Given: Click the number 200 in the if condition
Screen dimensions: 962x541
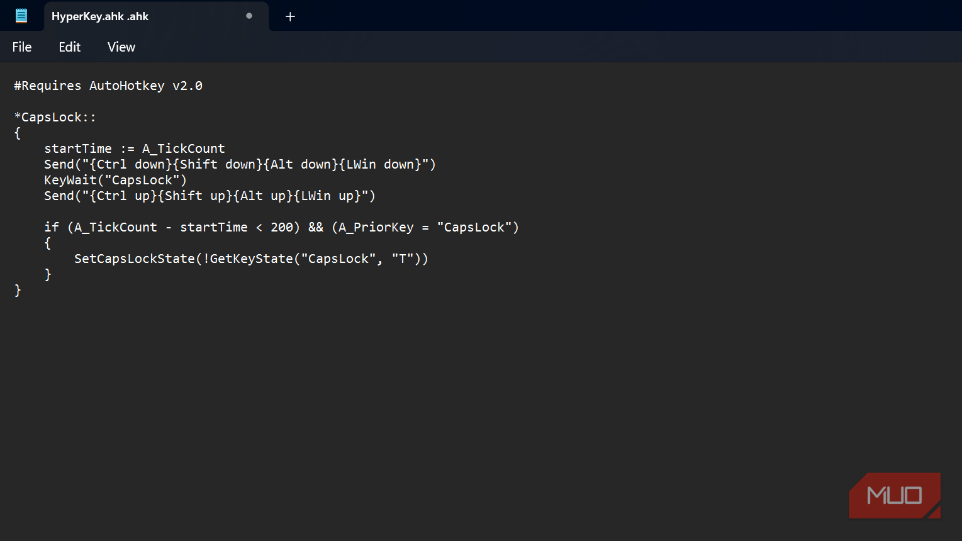Looking at the screenshot, I should pos(281,227).
